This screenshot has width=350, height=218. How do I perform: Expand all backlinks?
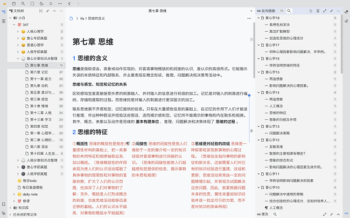point(325,11)
